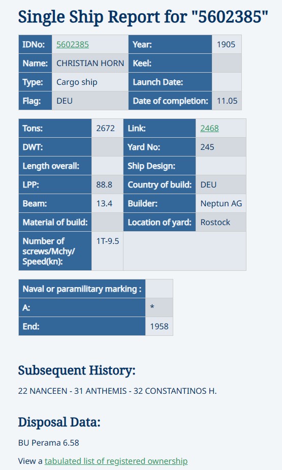Image resolution: width=282 pixels, height=470 pixels.
Task: Click the Single Ship Report heading
Action: [143, 17]
